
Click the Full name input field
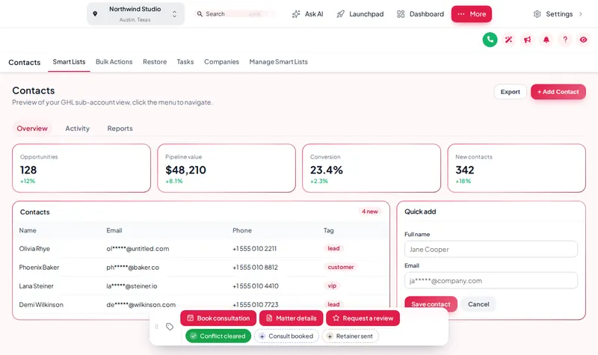click(491, 250)
